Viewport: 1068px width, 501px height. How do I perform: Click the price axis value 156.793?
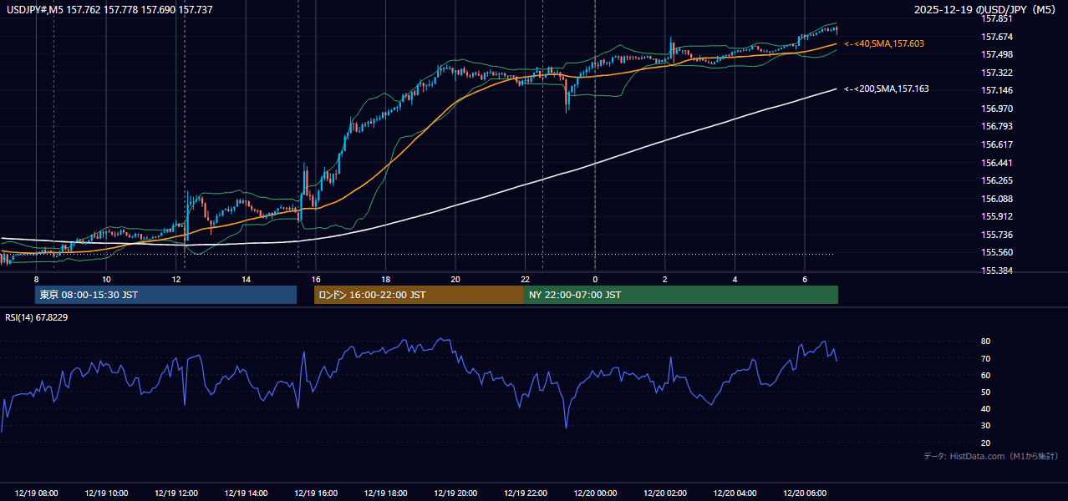997,126
